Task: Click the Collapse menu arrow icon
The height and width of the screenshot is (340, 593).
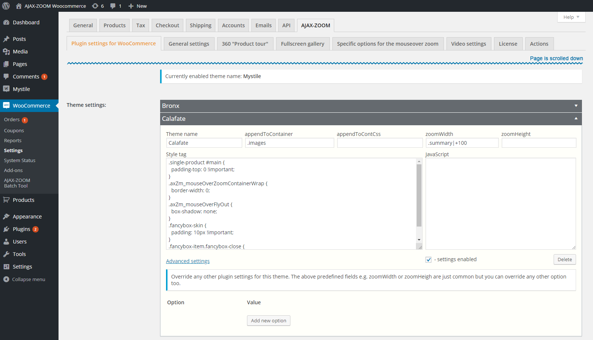Action: point(6,279)
